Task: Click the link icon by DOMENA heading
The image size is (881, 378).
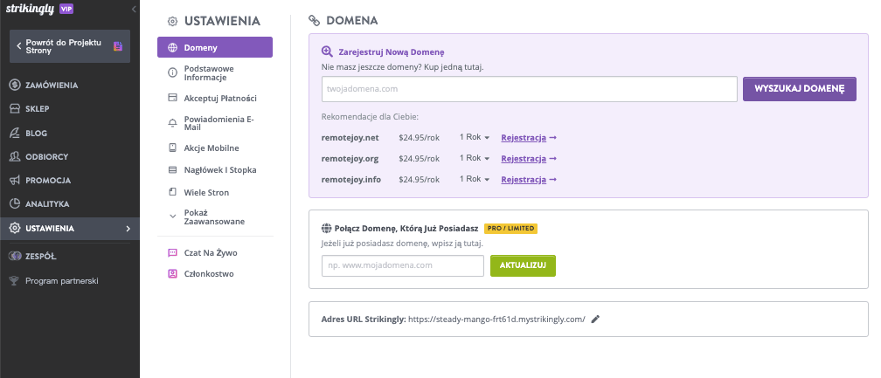Action: [x=314, y=21]
